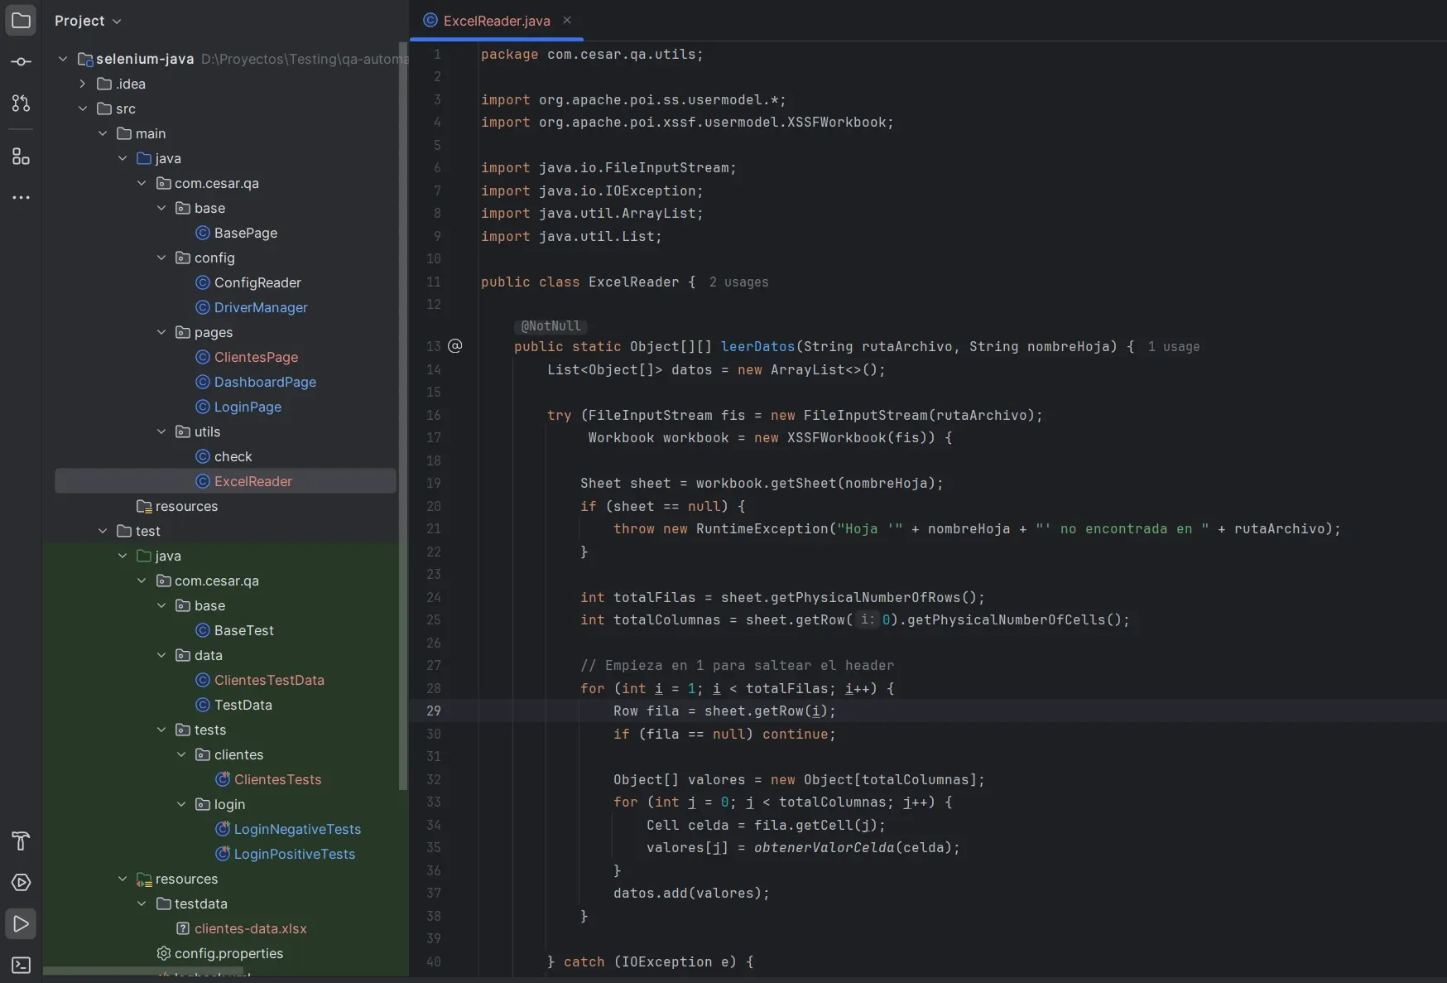Screen dimensions: 1447x983
Task: Open the config.properties file
Action: (x=228, y=953)
